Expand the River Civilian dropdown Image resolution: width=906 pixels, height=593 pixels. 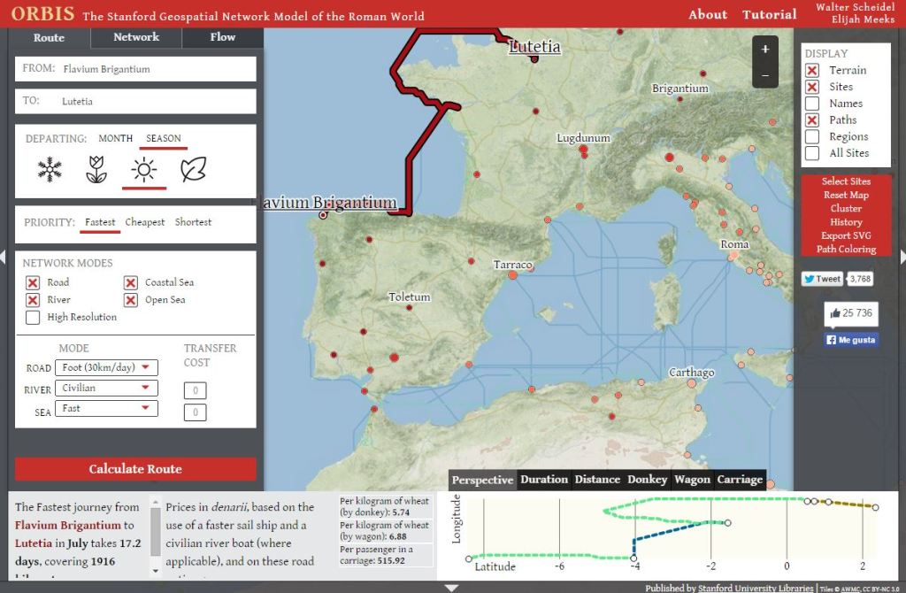pyautogui.click(x=106, y=388)
